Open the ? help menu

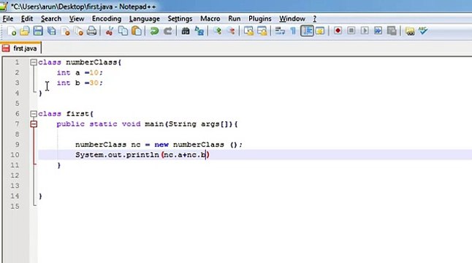315,19
